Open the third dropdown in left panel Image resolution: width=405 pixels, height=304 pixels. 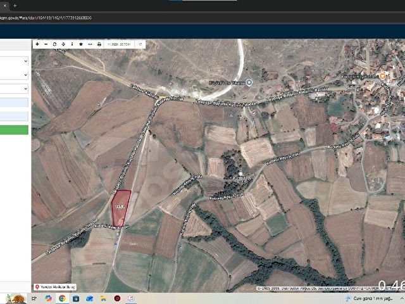14,89
